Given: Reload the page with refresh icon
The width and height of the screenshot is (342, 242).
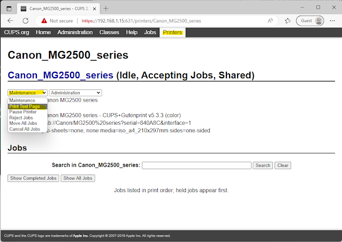Looking at the screenshot, I should [x=26, y=21].
